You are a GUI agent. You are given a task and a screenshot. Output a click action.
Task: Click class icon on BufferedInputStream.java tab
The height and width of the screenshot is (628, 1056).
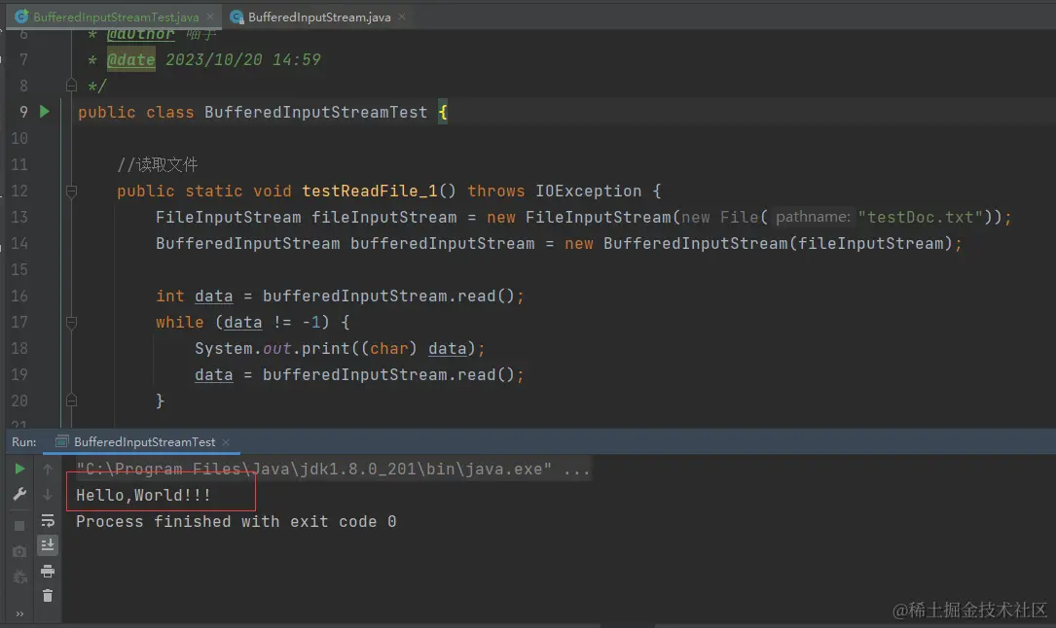point(237,17)
